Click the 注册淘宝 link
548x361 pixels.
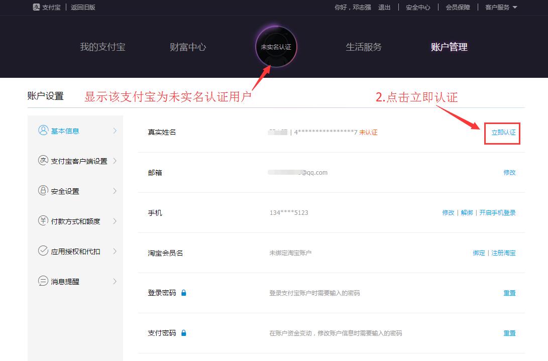[x=503, y=253]
